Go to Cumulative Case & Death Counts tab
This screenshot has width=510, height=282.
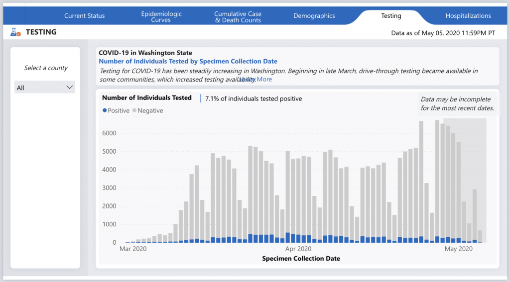point(238,16)
